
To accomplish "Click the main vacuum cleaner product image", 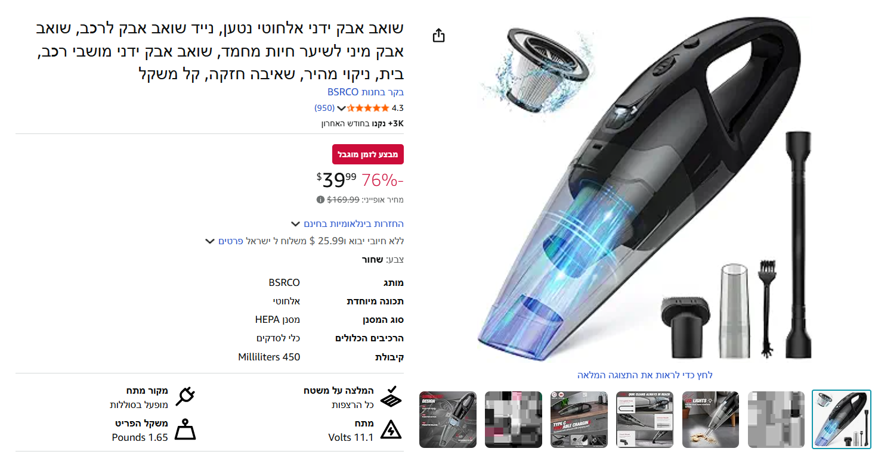I will pyautogui.click(x=645, y=191).
